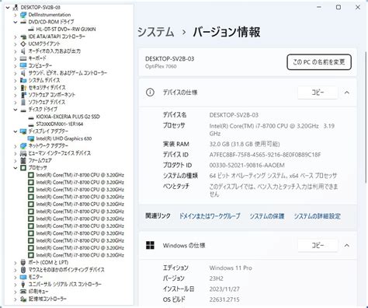Expand the キーボード node

pos(16,58)
